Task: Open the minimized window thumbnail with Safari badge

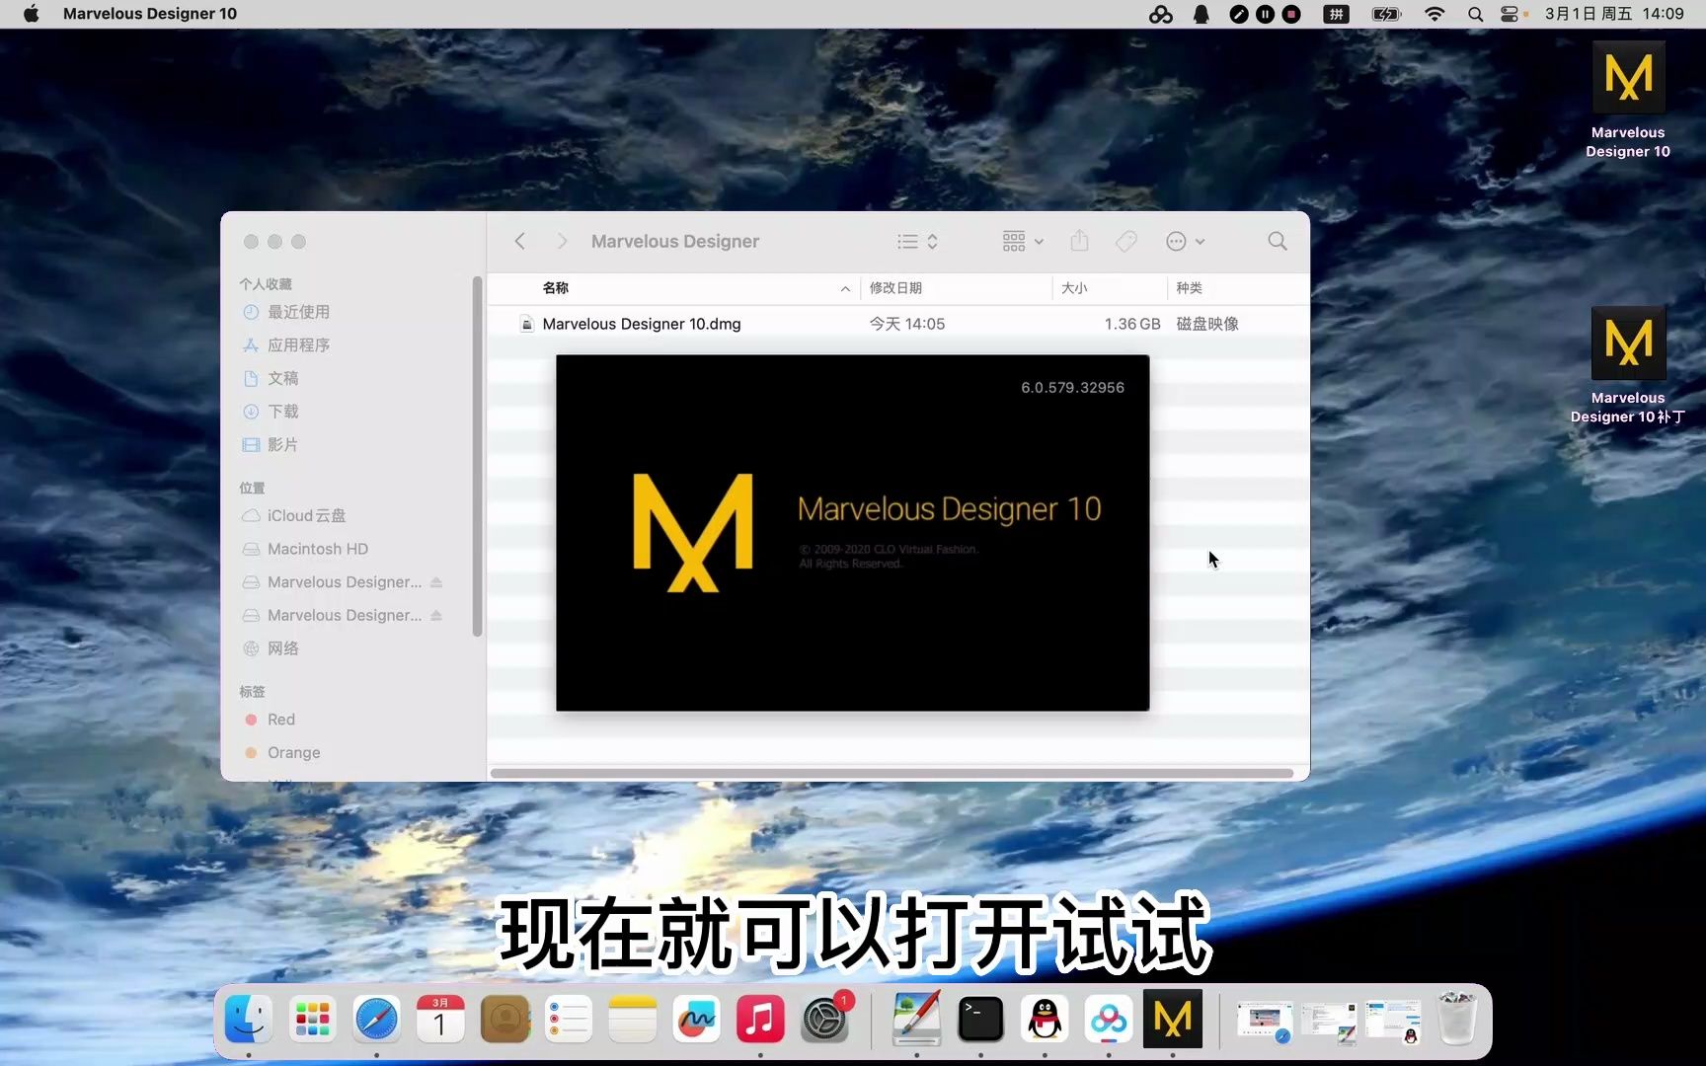Action: click(x=1265, y=1022)
